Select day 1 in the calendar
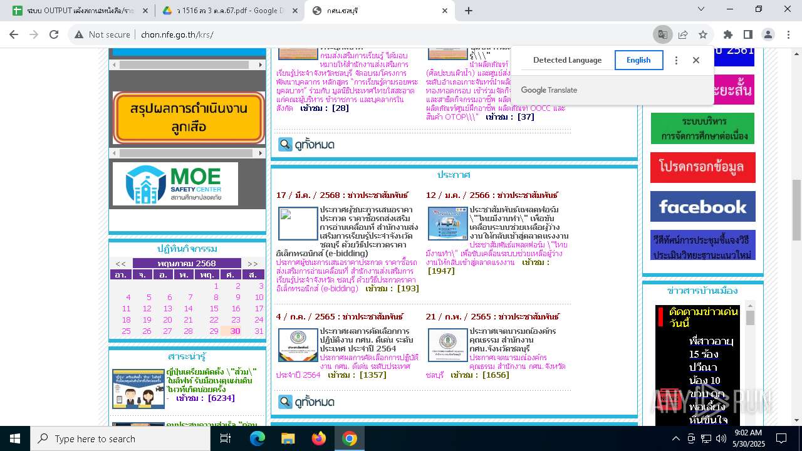Screen dimensions: 802x451 pyautogui.click(x=216, y=286)
